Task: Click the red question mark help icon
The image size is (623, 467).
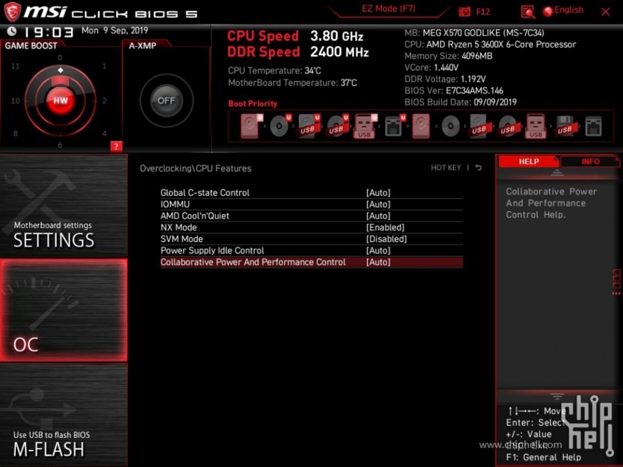Action: [116, 147]
